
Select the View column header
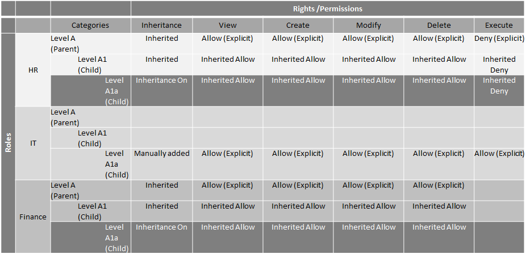tap(228, 25)
